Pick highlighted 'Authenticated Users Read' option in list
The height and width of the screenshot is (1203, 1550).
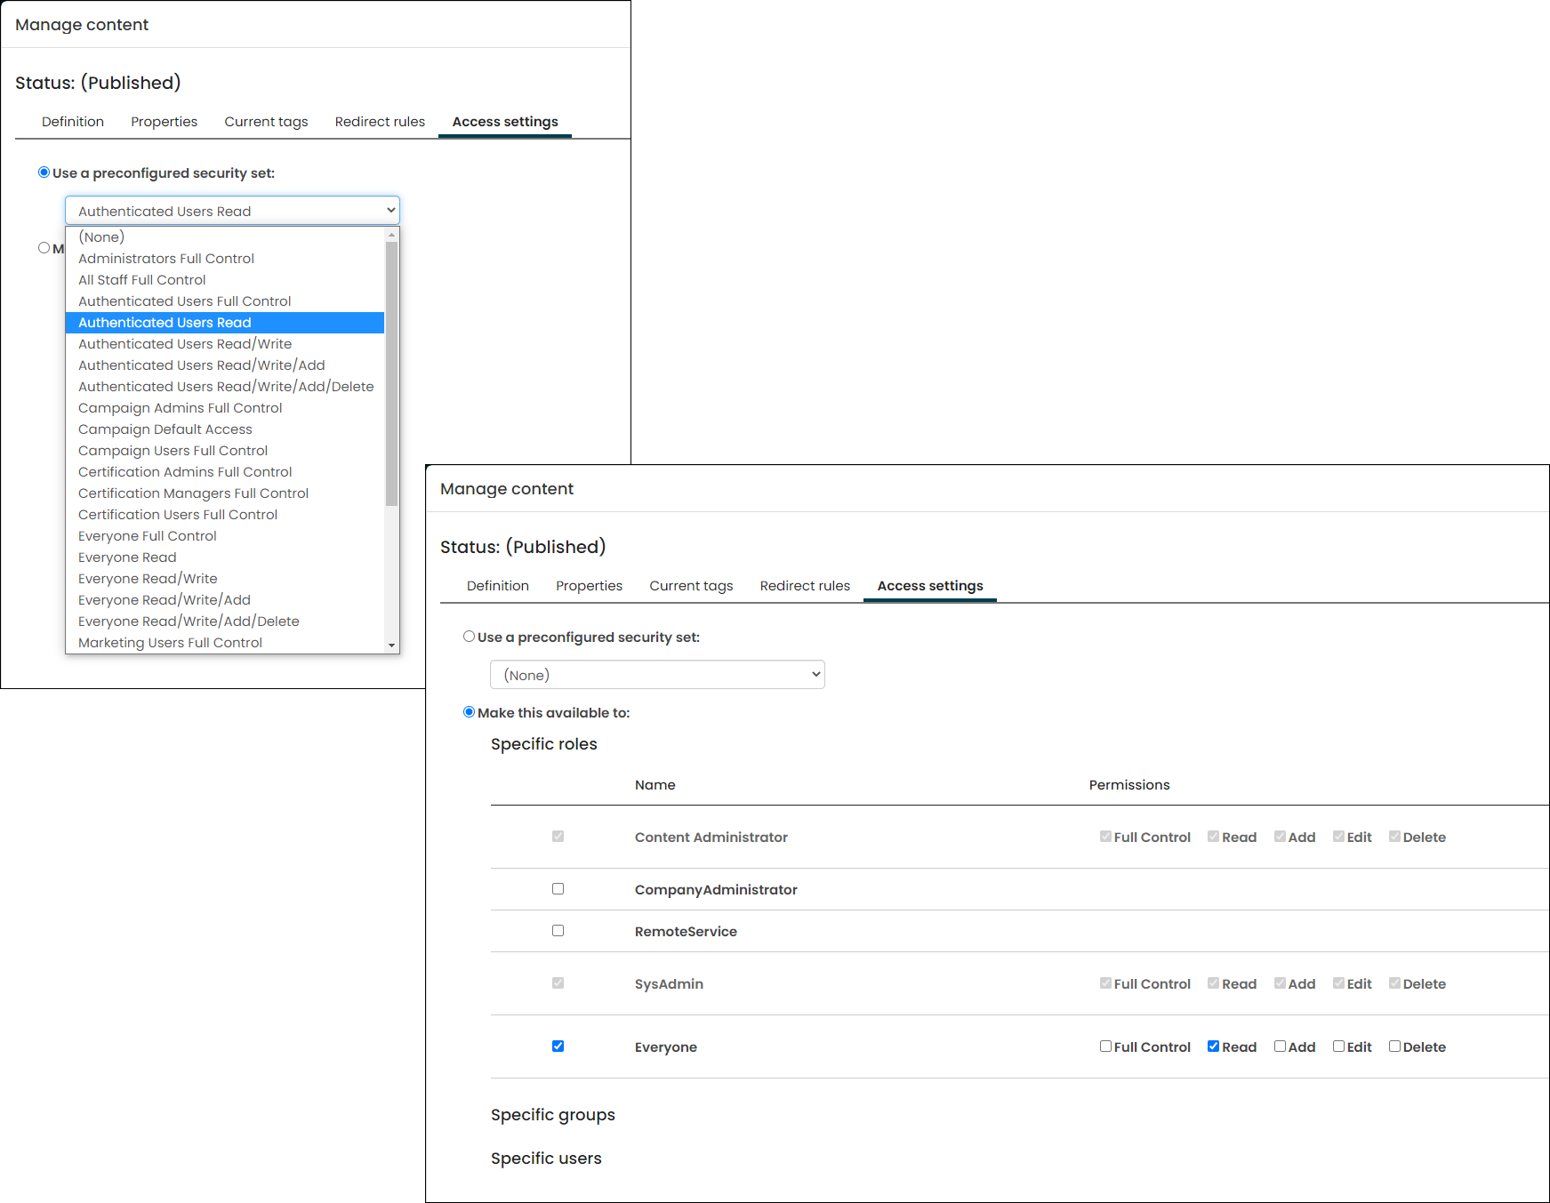(225, 323)
